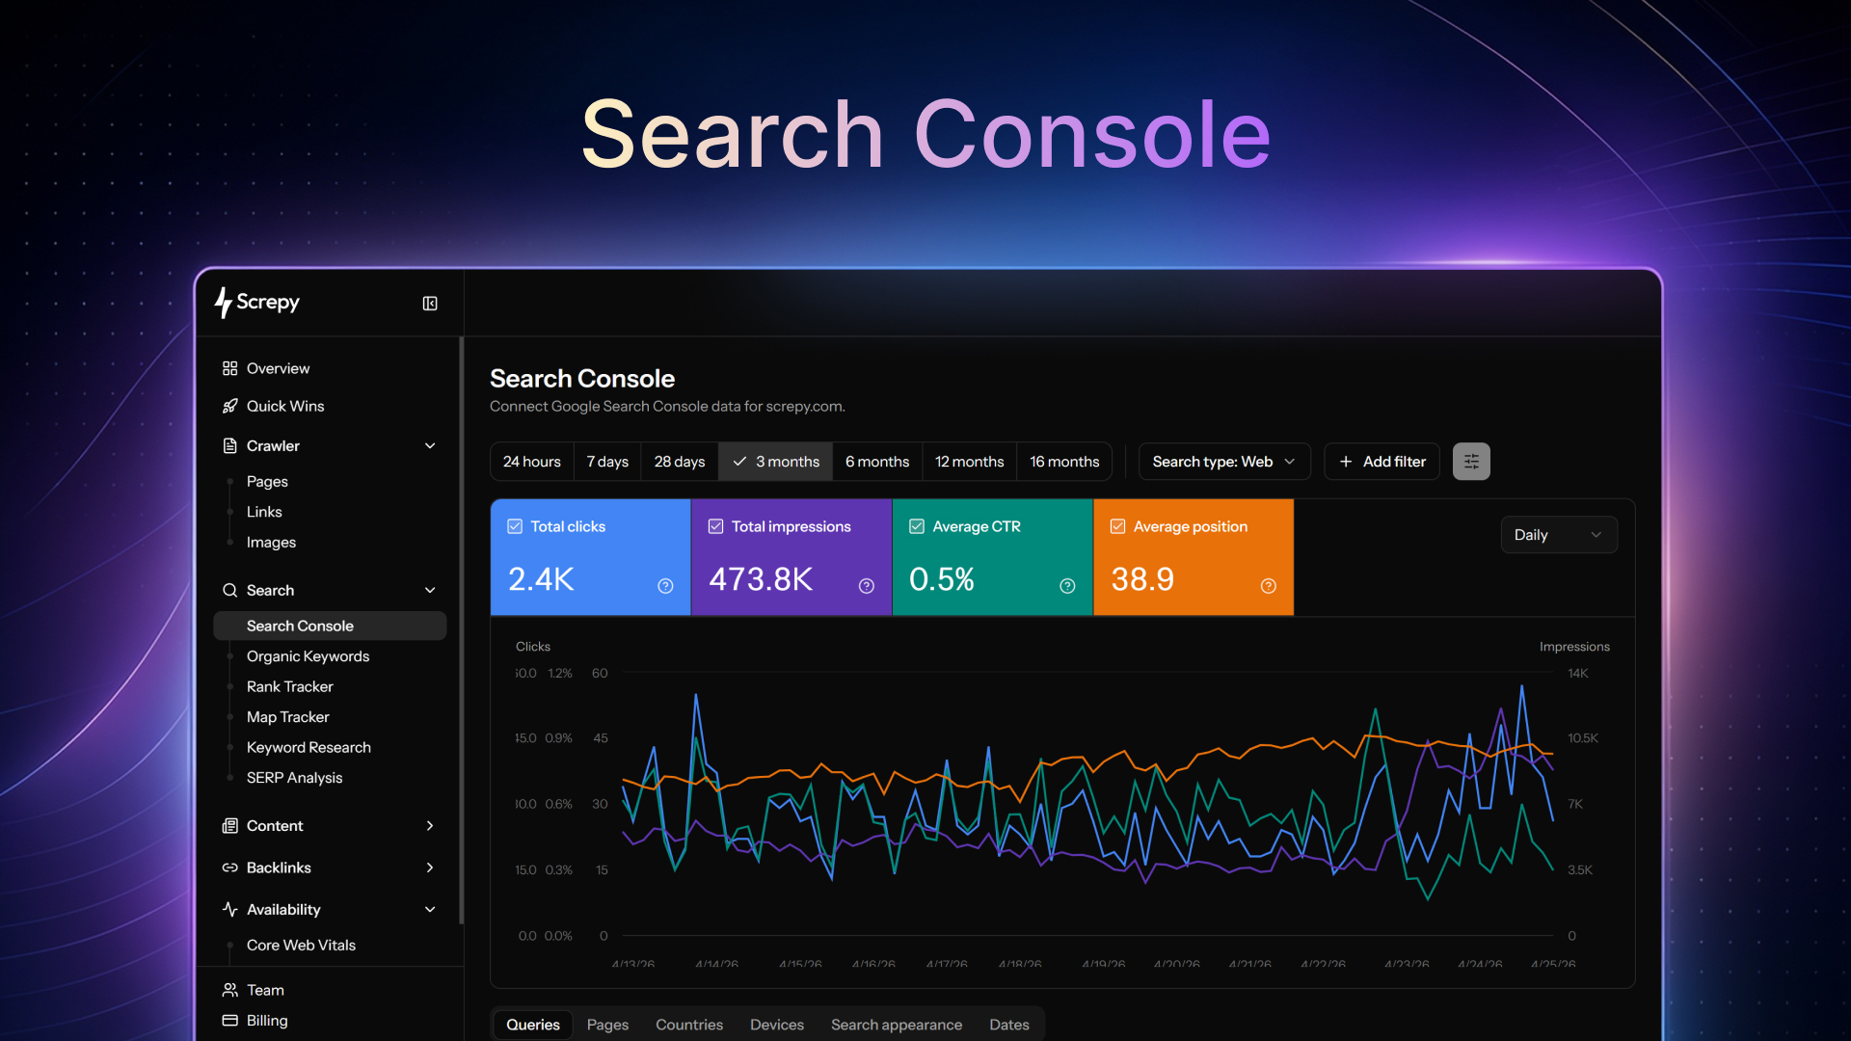Click the Billing card icon
Image resolution: width=1851 pixels, height=1041 pixels.
[x=229, y=1021]
